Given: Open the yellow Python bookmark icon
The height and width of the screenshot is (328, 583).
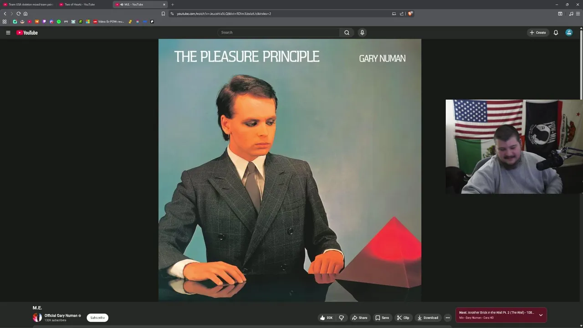Looking at the screenshot, I should click(x=130, y=21).
